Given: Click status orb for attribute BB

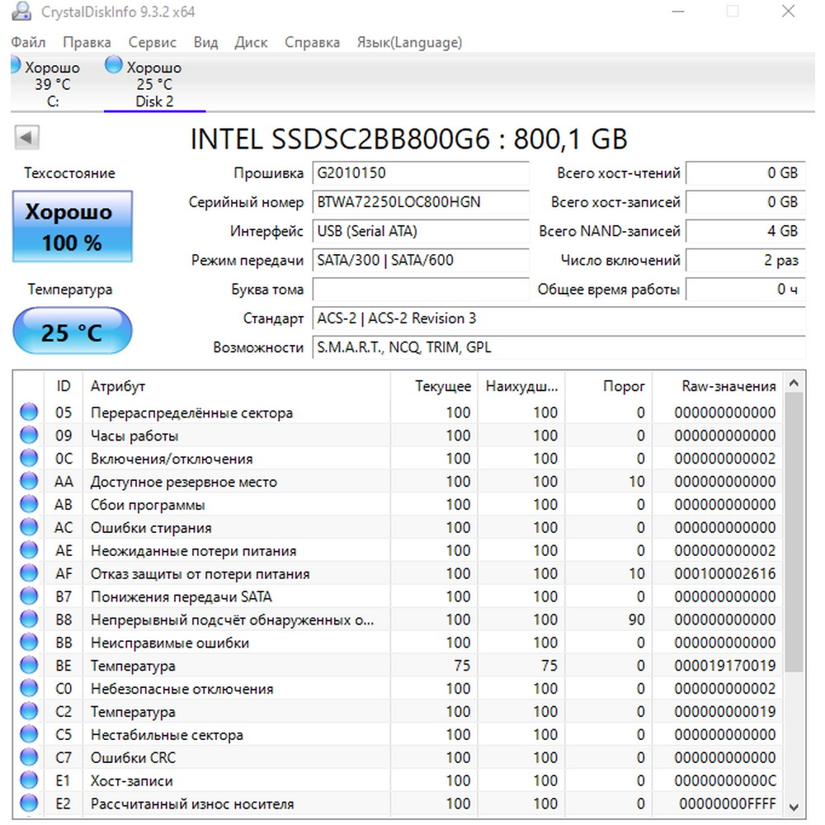Looking at the screenshot, I should pos(29,643).
